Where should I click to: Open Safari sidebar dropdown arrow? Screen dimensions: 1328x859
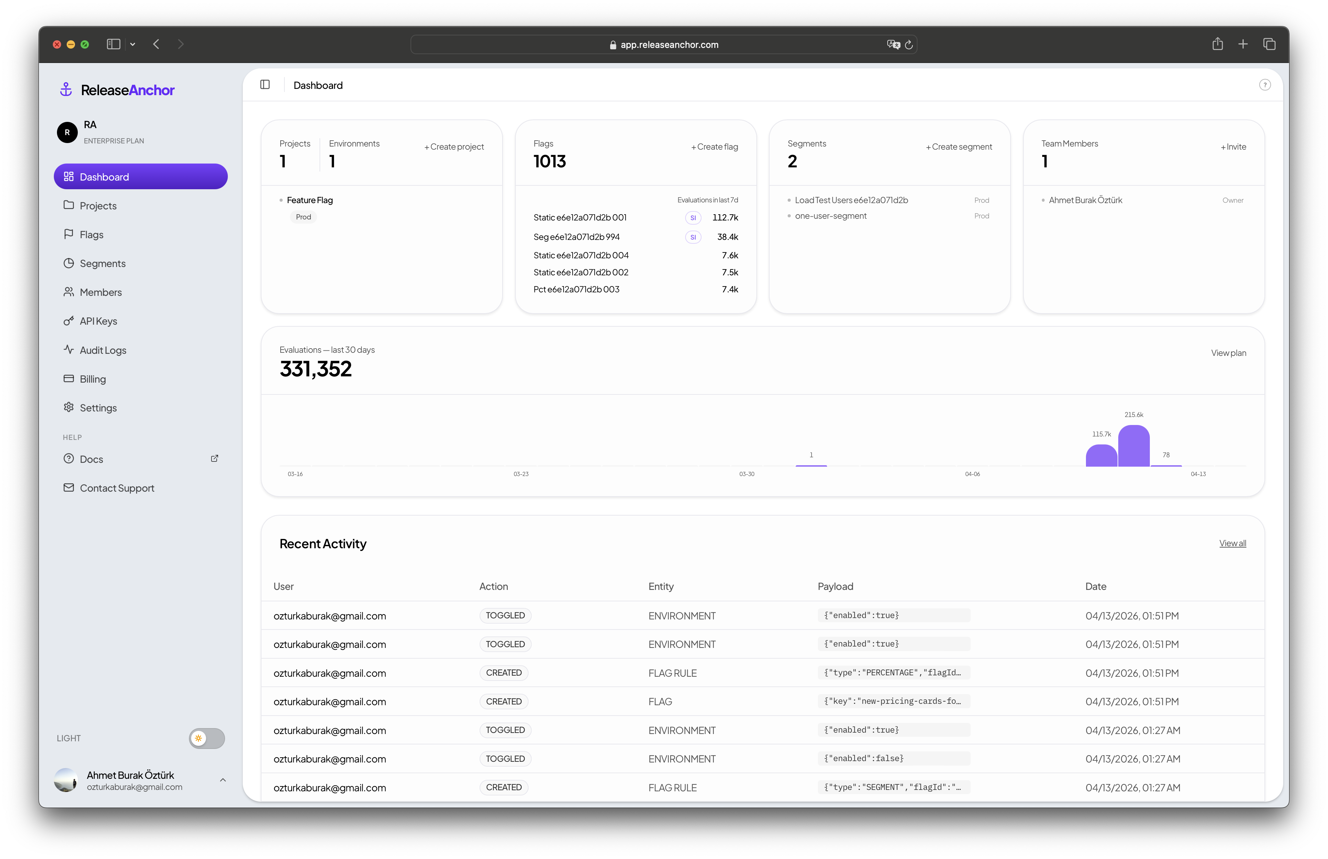133,44
